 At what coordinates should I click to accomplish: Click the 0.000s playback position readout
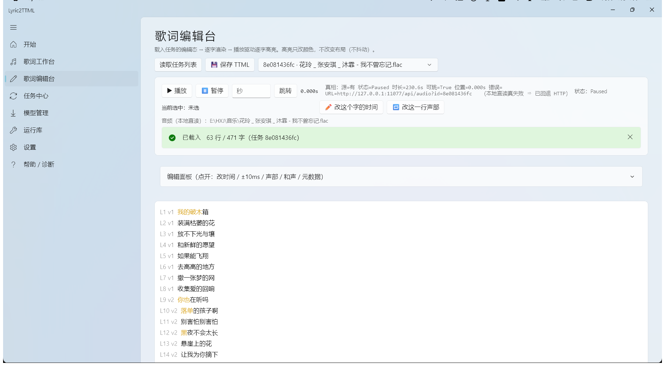309,91
